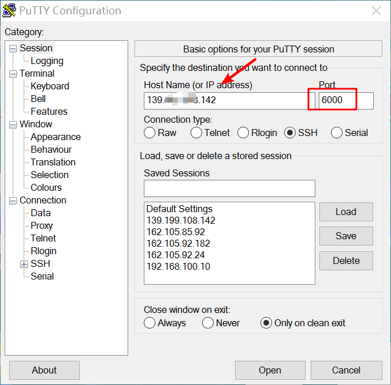Click the Port input field

coord(345,100)
